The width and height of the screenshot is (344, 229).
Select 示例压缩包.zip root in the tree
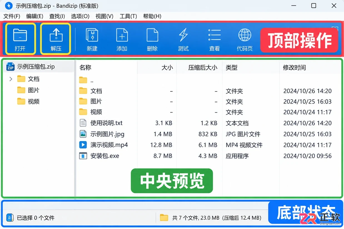[36, 67]
